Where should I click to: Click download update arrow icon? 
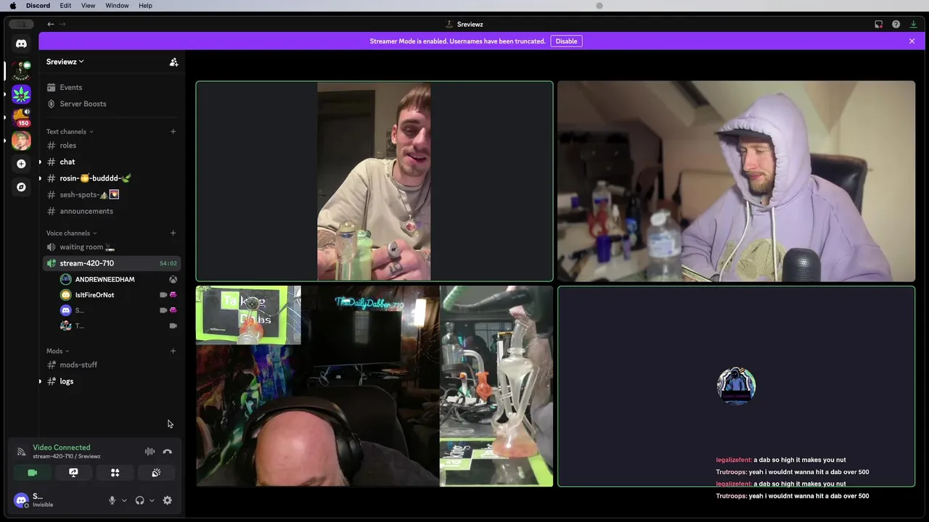point(914,24)
